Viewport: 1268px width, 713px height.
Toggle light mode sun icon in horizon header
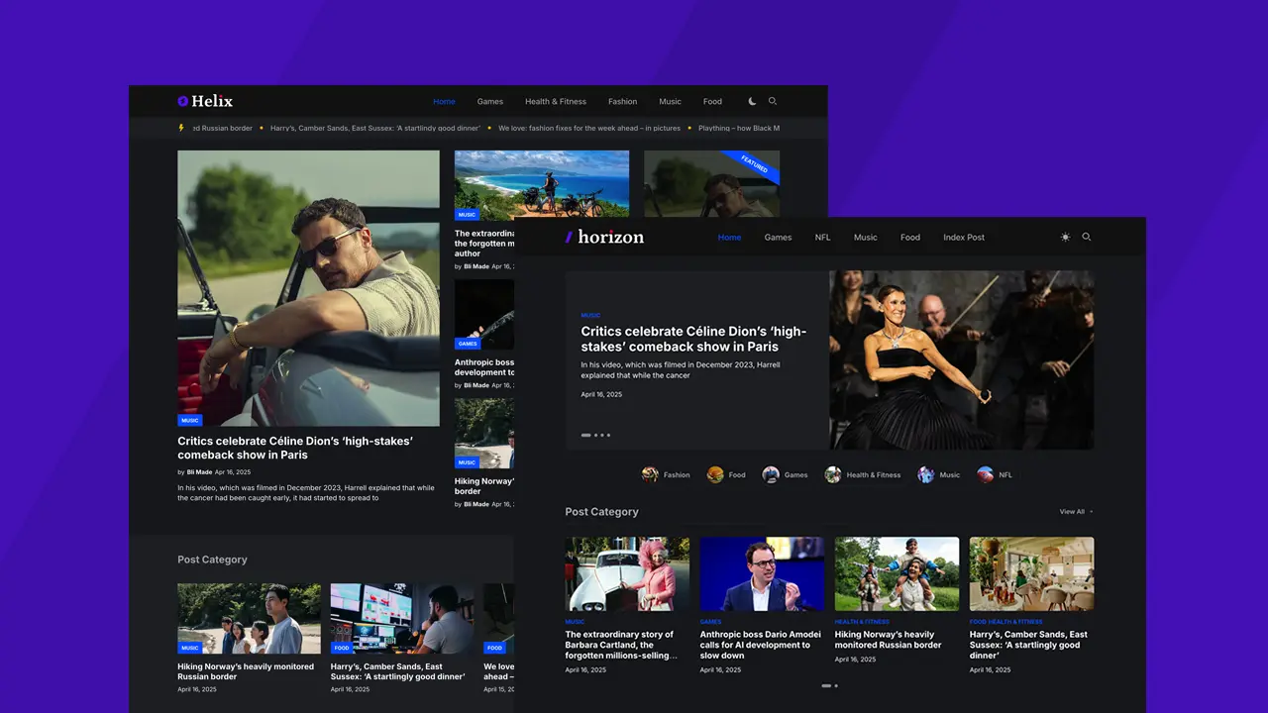pyautogui.click(x=1065, y=238)
